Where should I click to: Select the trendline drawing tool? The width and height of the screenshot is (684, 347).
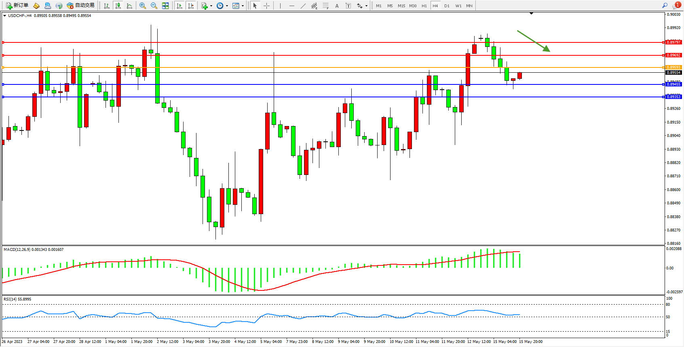tap(303, 6)
